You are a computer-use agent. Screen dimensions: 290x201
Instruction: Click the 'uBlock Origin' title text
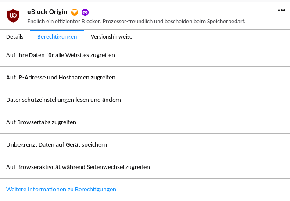tap(47, 12)
